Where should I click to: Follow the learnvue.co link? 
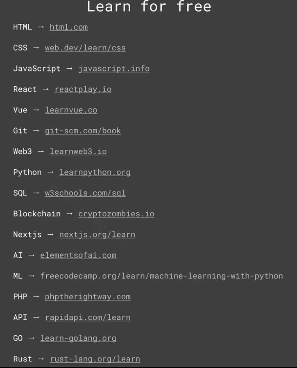(x=71, y=110)
